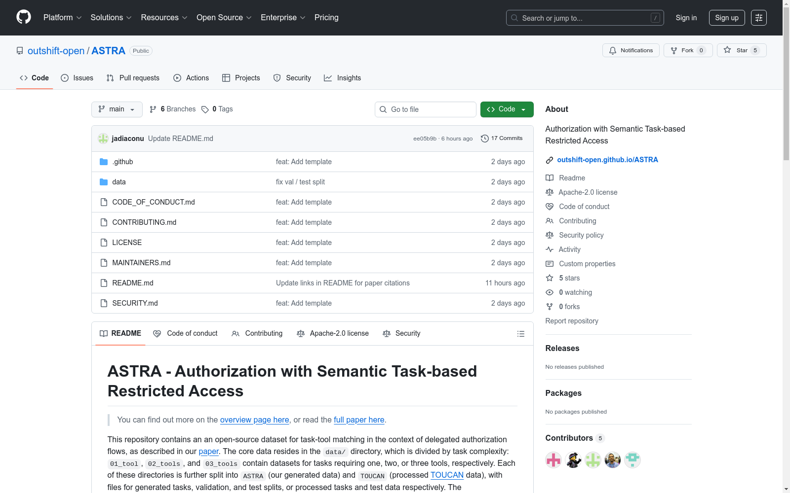790x493 pixels.
Task: Star the ASTRA repository
Action: point(741,50)
